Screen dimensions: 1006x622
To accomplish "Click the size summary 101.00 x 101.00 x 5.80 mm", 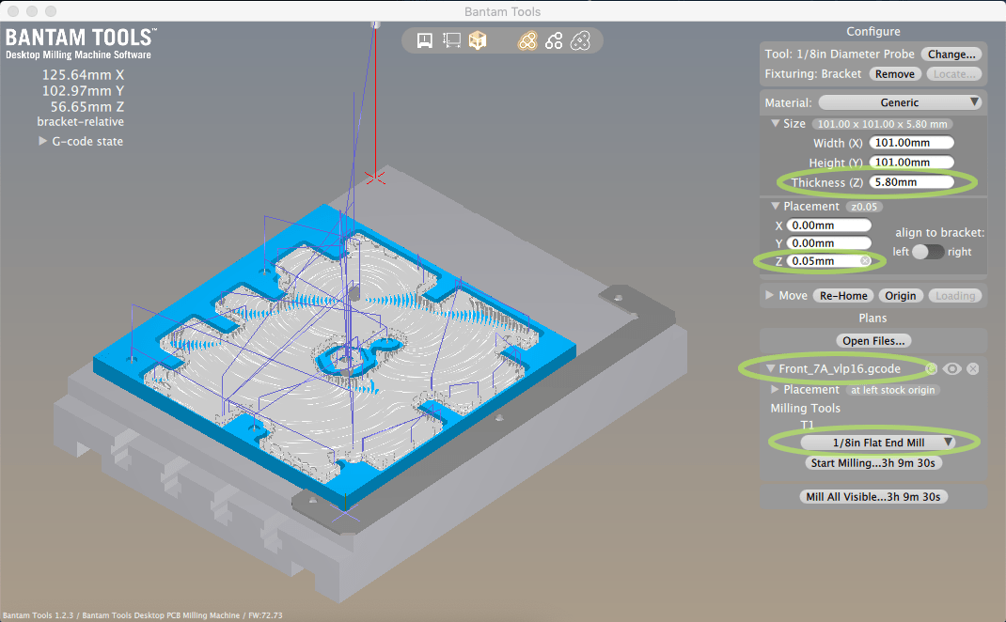I will 882,124.
